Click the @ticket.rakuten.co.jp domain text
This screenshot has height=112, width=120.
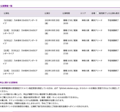tap(69, 88)
